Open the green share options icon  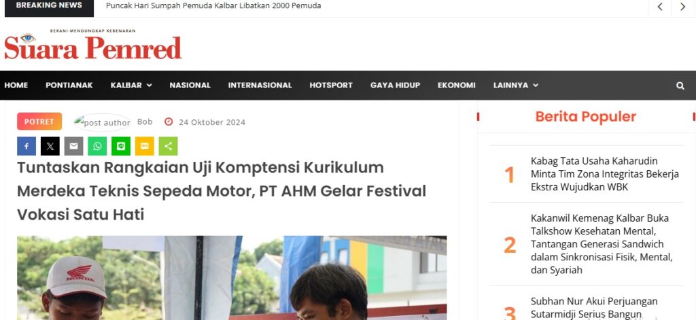click(169, 146)
